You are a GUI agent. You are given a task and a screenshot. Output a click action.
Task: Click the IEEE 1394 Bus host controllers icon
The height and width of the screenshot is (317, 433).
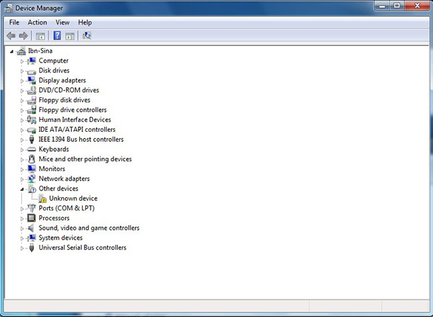coord(32,139)
